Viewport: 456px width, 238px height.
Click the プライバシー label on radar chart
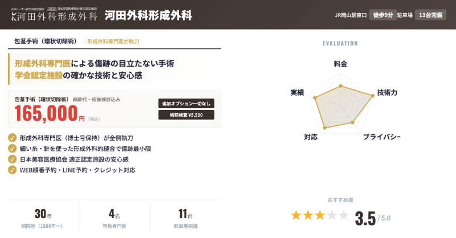(381, 137)
